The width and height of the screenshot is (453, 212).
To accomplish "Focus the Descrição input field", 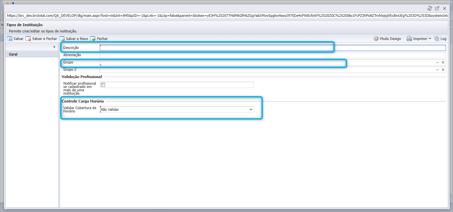I will coord(273,48).
